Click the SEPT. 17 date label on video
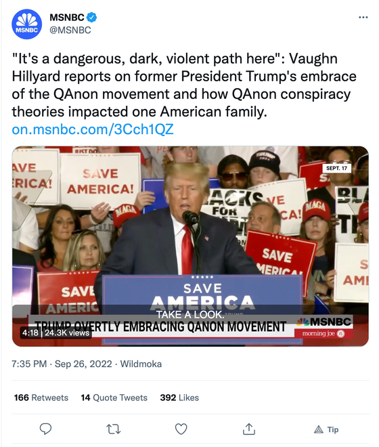The height and width of the screenshot is (447, 379). point(336,168)
